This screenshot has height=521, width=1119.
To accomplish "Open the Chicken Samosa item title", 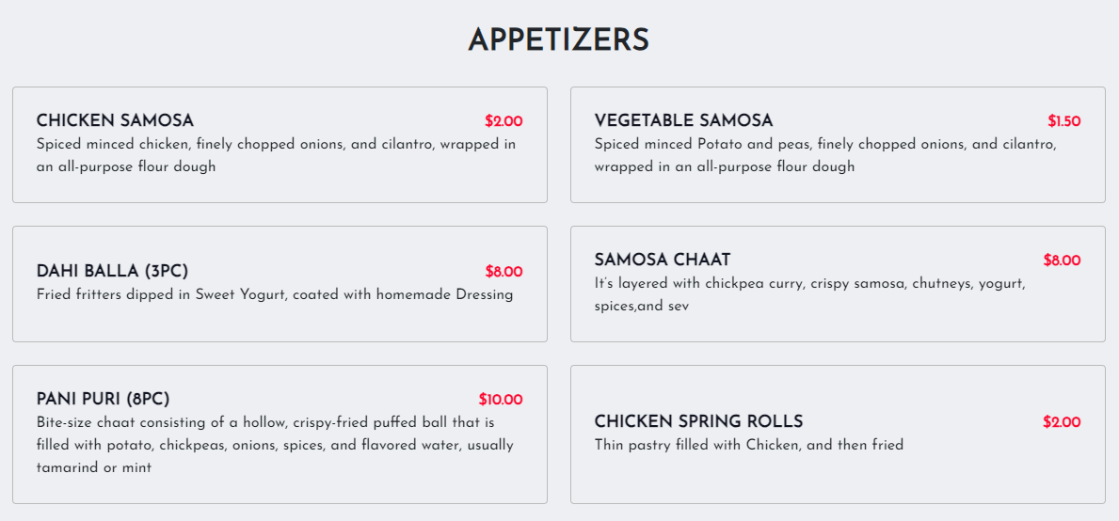I will [115, 121].
